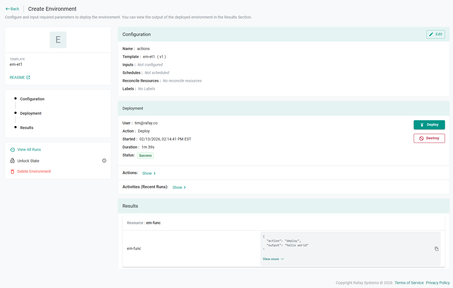The width and height of the screenshot is (453, 288).
Task: Jump to Configuration step in sidebar
Action: point(32,99)
